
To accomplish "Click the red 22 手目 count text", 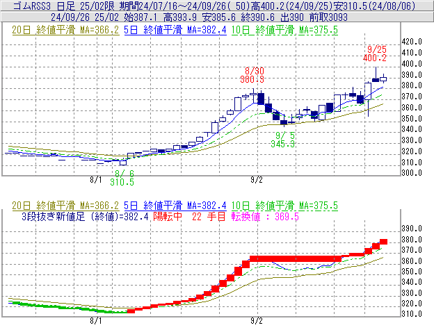I will pos(209,216).
